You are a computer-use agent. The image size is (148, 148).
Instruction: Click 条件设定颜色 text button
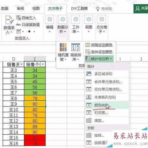click(x=102, y=52)
